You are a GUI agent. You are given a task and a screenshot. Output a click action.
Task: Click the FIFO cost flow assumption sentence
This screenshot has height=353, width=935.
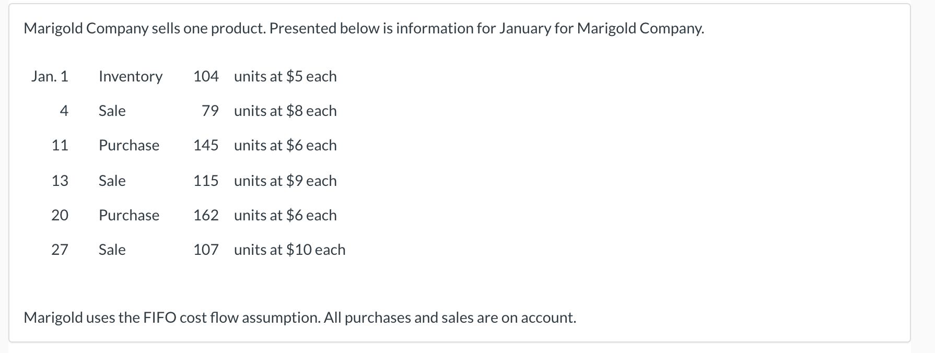[x=300, y=317]
